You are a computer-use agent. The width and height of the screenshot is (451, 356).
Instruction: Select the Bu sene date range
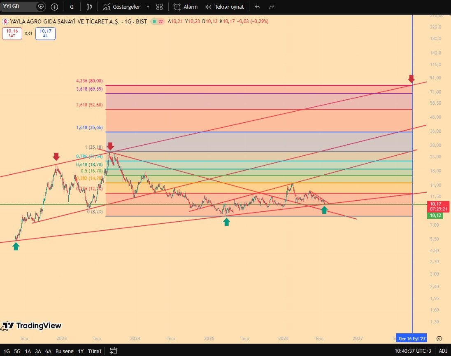(x=65, y=351)
